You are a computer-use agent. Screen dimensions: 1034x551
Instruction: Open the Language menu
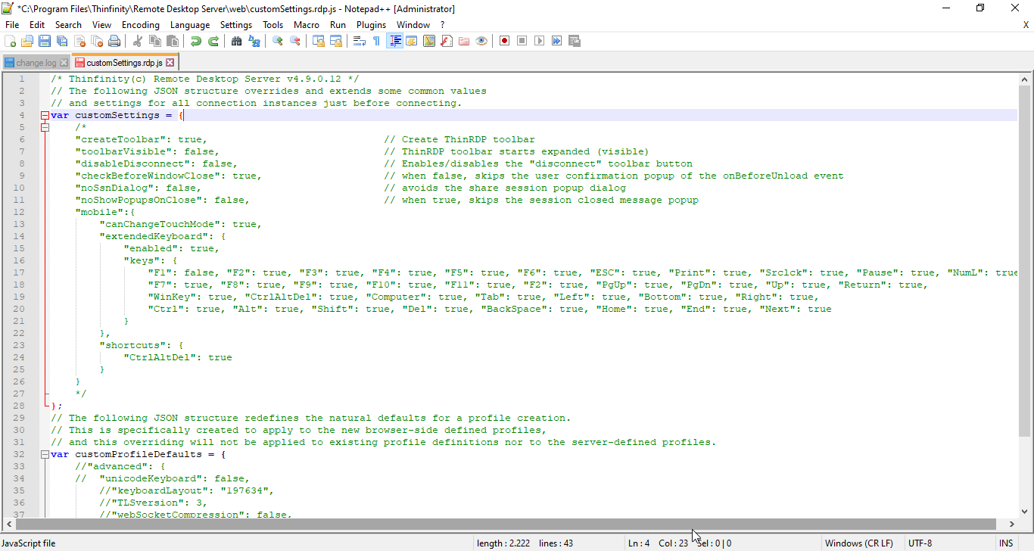[x=190, y=24]
